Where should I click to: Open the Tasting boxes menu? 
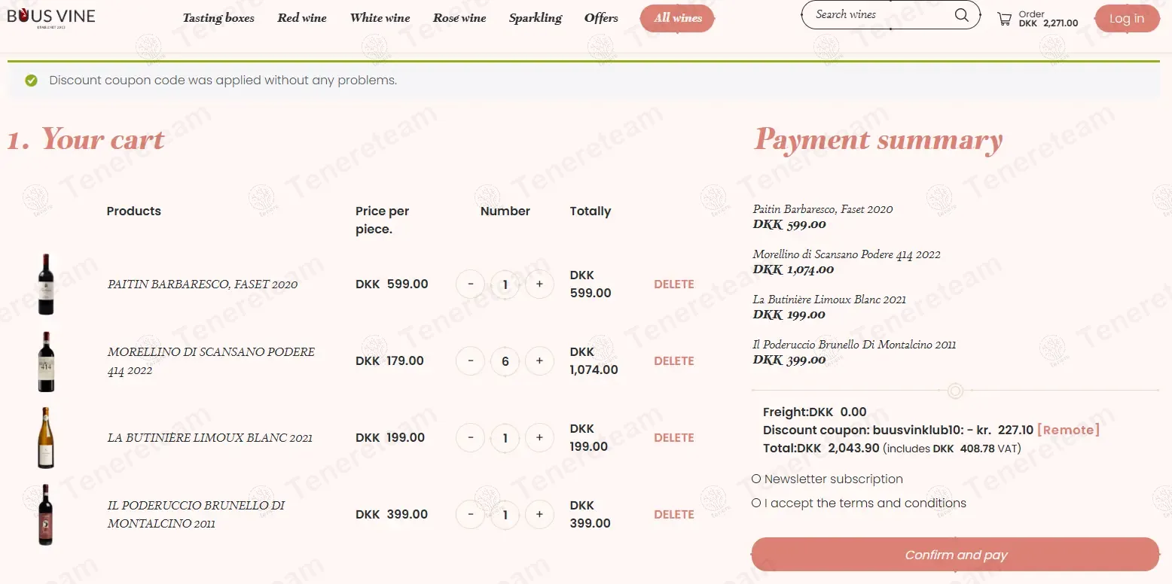pos(218,18)
